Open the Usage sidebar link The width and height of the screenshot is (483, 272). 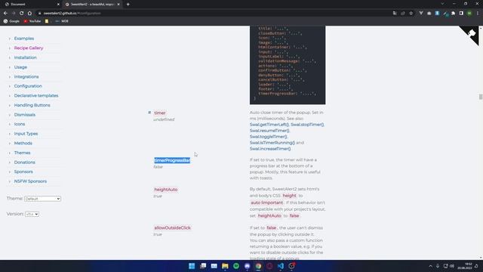[20, 67]
